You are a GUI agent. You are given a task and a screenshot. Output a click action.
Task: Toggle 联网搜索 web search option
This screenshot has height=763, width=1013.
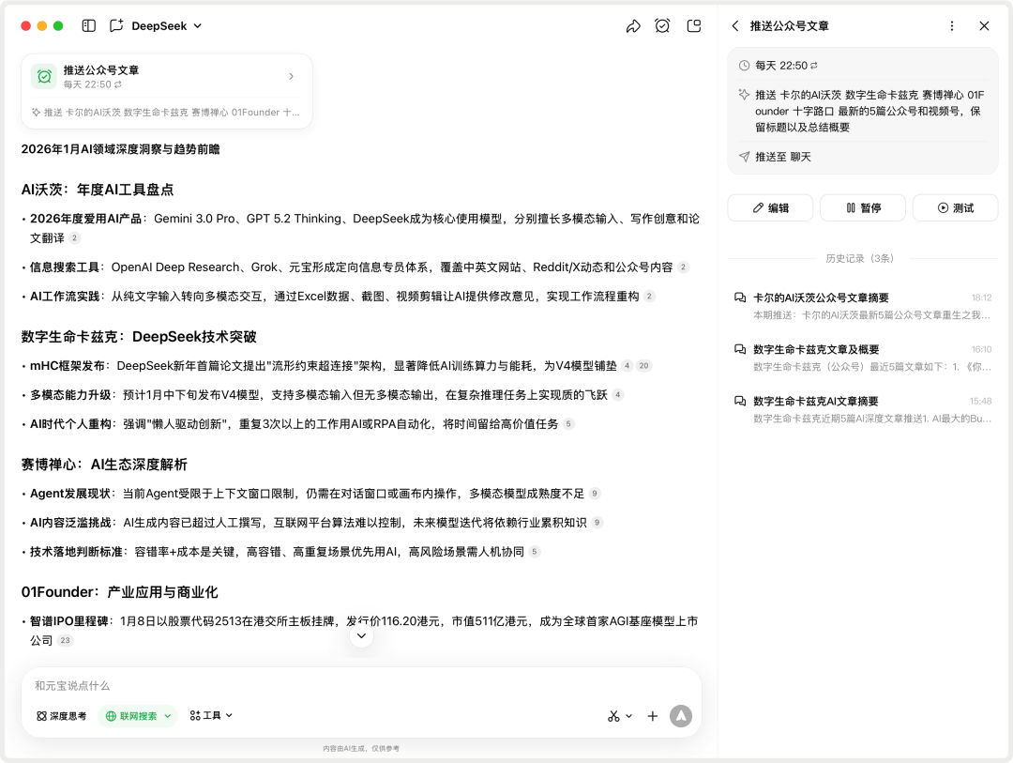135,715
